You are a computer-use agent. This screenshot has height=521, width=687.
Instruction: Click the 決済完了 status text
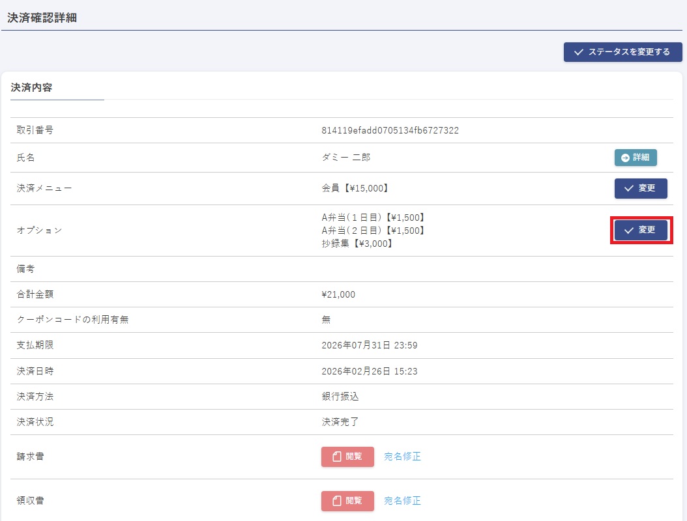[340, 422]
